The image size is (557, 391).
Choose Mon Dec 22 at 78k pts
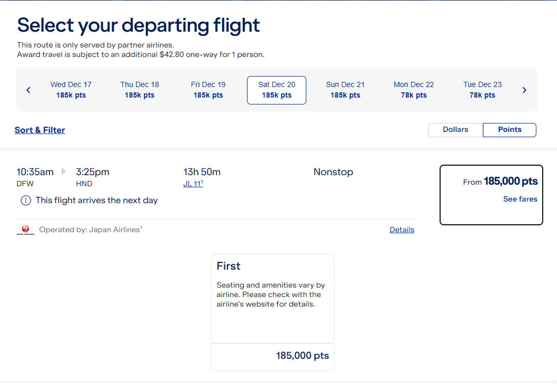coord(414,90)
